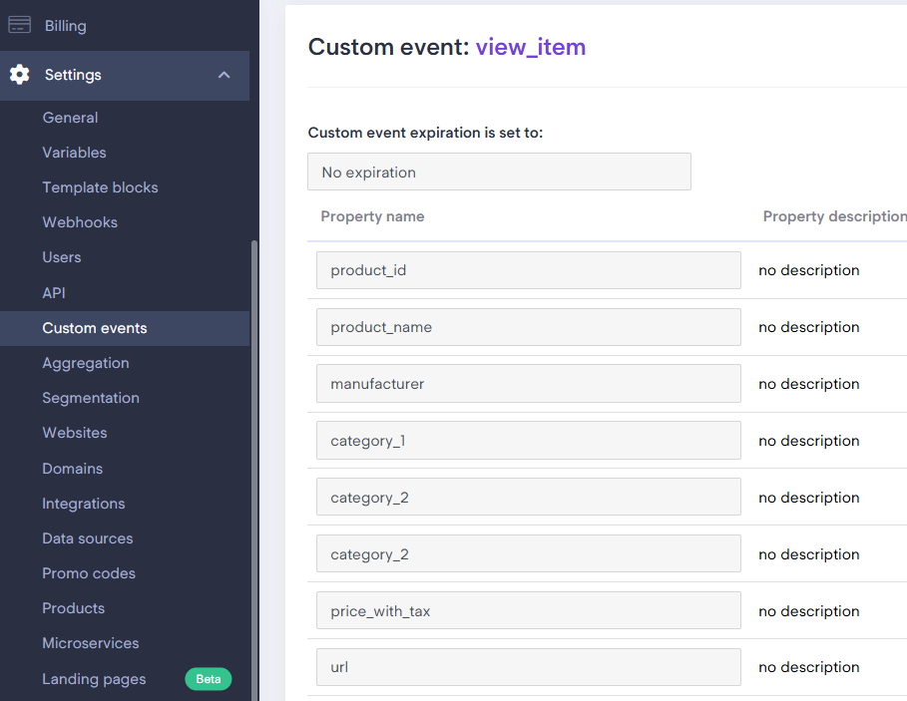This screenshot has width=907, height=701.
Task: Open the General settings page
Action: tap(70, 118)
